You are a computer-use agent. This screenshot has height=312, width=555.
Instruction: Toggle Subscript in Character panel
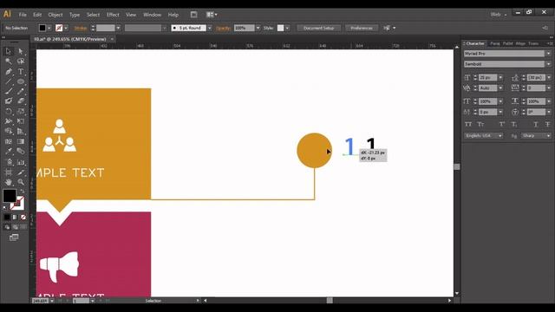coord(514,124)
